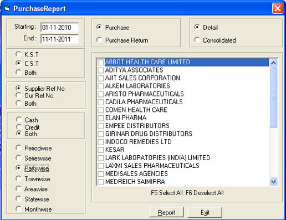286x220 pixels.
Task: Click the PurchaseReport title bar icon
Action: click(7, 8)
